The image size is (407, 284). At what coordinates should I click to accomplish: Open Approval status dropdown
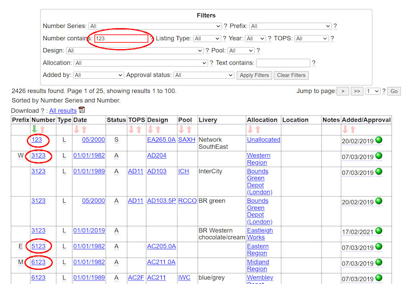(204, 75)
